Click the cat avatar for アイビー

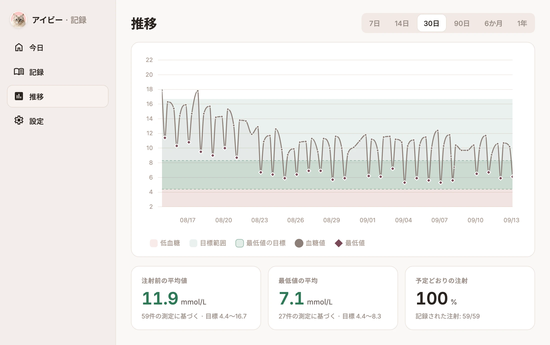pyautogui.click(x=18, y=20)
